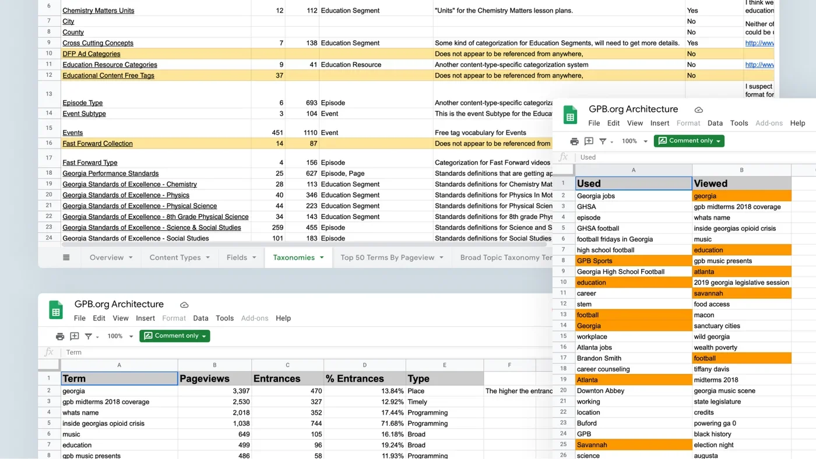Click the add comment icon in the Term sheet window

(x=75, y=336)
